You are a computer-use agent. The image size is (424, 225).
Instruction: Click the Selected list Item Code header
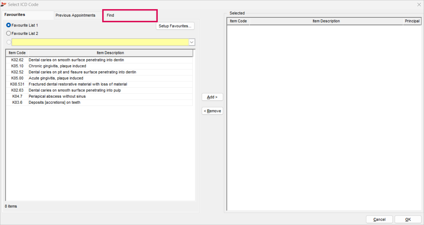238,21
